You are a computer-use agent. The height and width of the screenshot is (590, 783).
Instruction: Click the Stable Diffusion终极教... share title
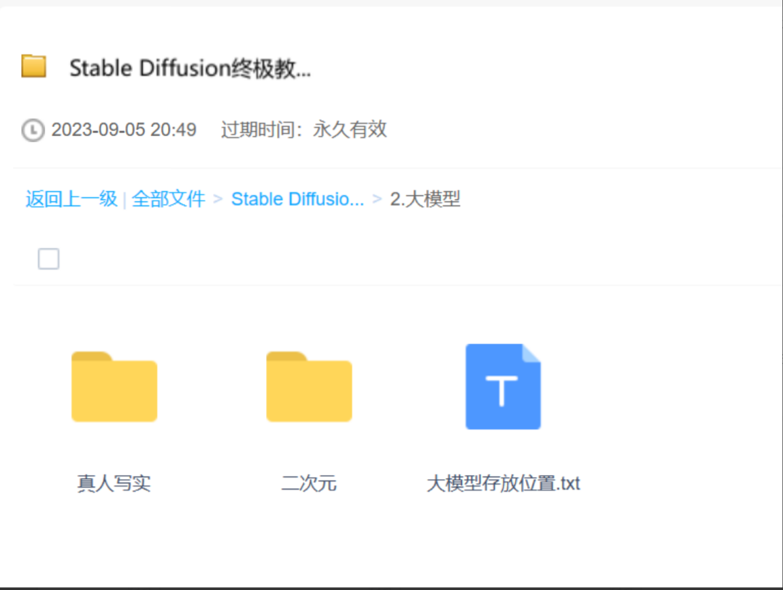tap(190, 68)
